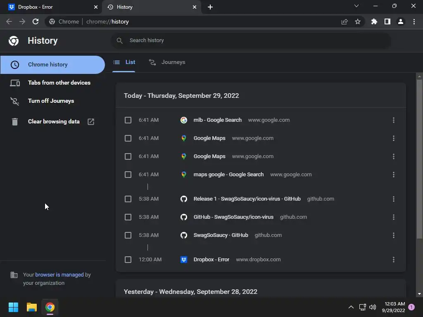Share this page icon in address bar
The image size is (423, 317).
345,21
